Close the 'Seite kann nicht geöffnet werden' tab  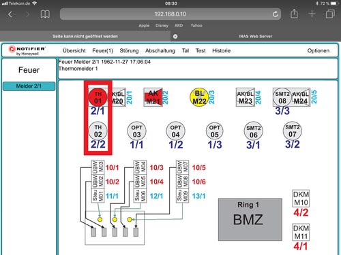(175, 36)
